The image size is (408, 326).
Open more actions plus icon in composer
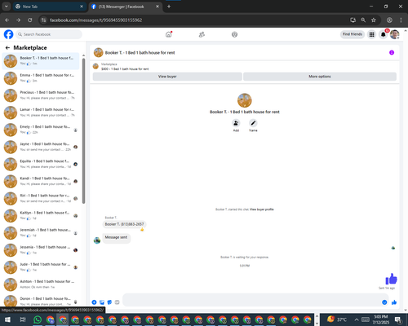(94, 302)
